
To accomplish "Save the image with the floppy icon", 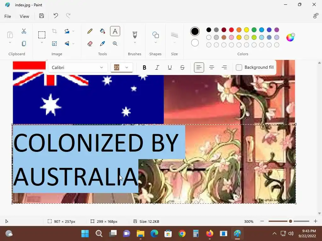I will (x=42, y=16).
